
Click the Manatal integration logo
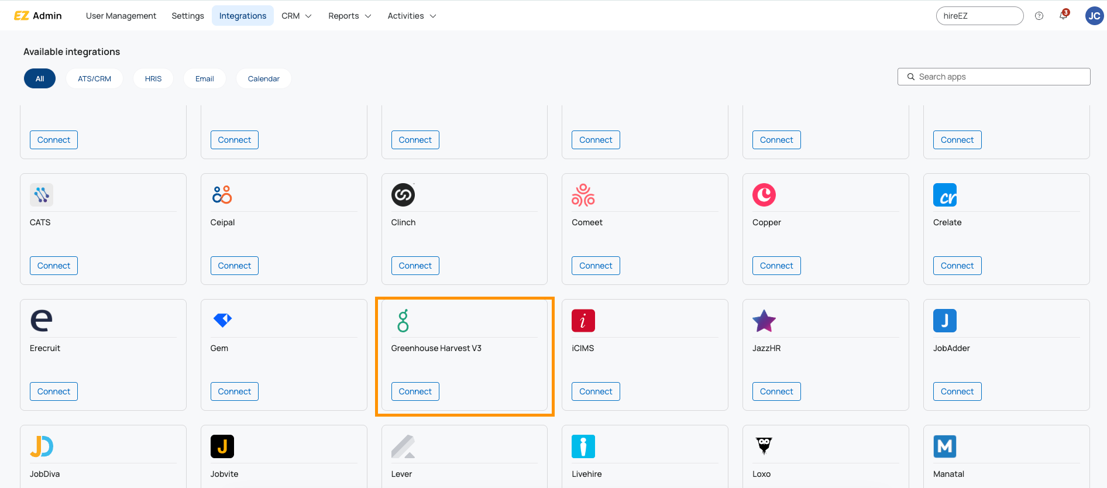click(945, 446)
